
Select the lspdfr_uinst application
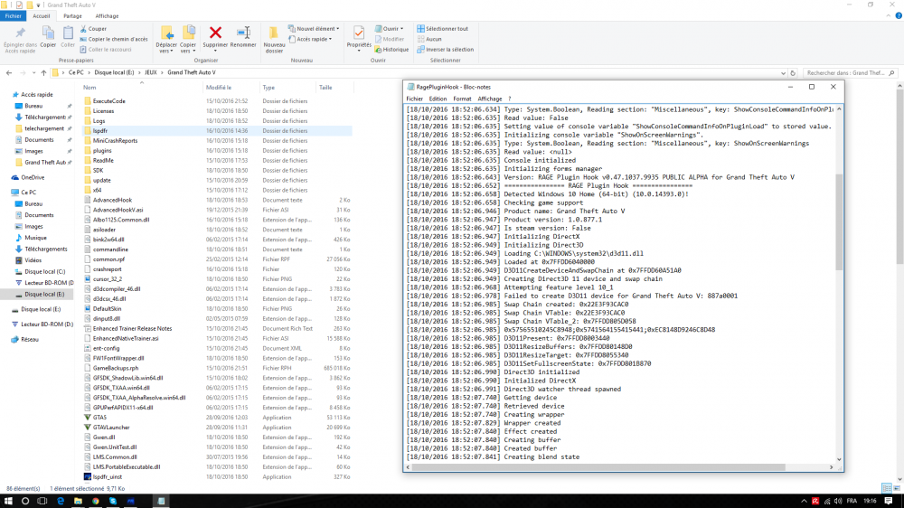(x=108, y=477)
